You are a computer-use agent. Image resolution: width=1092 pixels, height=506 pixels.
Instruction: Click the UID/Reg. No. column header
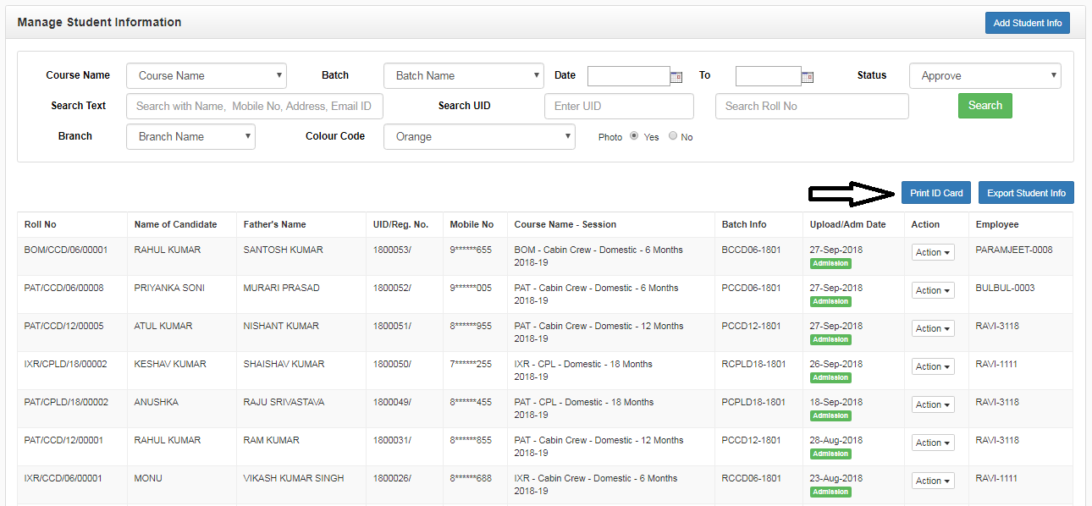point(401,224)
